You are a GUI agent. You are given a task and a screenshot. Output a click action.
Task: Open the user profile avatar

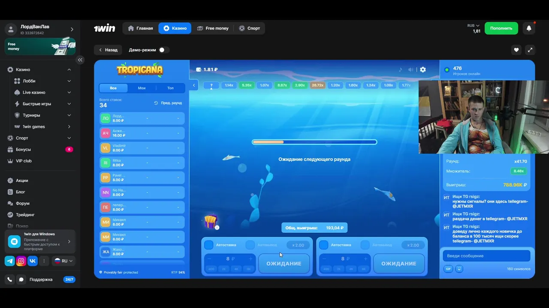tap(11, 30)
